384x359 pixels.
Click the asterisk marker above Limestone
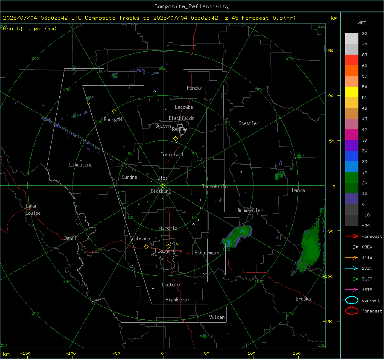click(81, 161)
